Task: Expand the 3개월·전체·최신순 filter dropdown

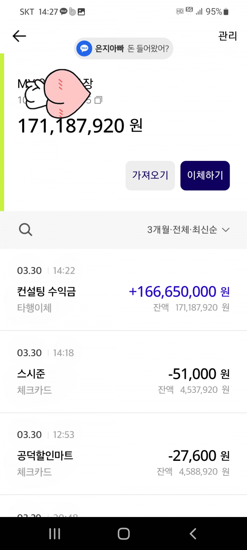Action: (188, 230)
